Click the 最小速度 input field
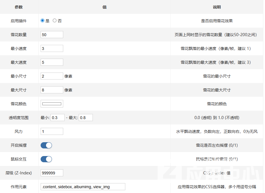This screenshot has width=265, height=193. tap(52, 49)
